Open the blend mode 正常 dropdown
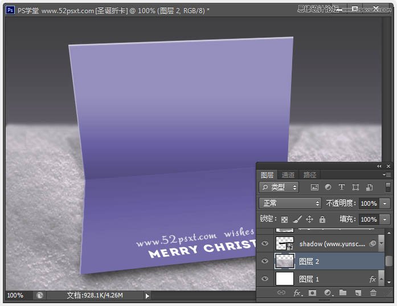 (290, 203)
